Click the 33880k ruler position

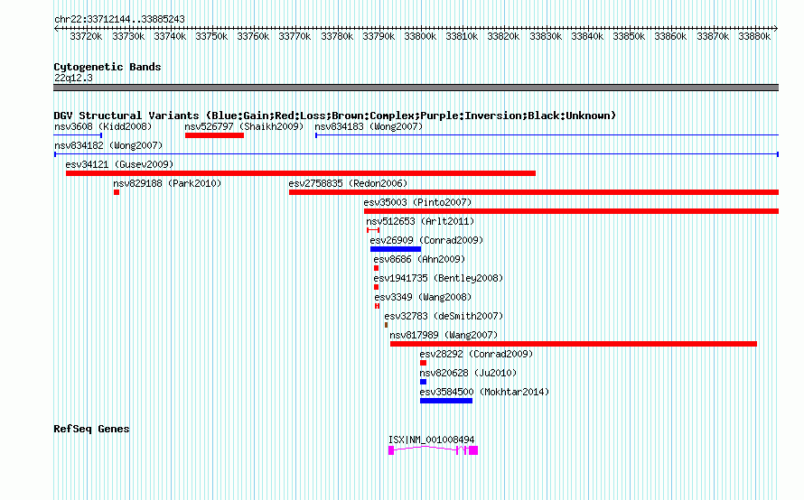(754, 36)
